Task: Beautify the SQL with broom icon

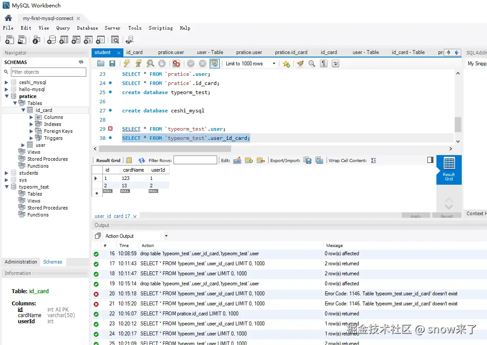Action: tap(300, 64)
